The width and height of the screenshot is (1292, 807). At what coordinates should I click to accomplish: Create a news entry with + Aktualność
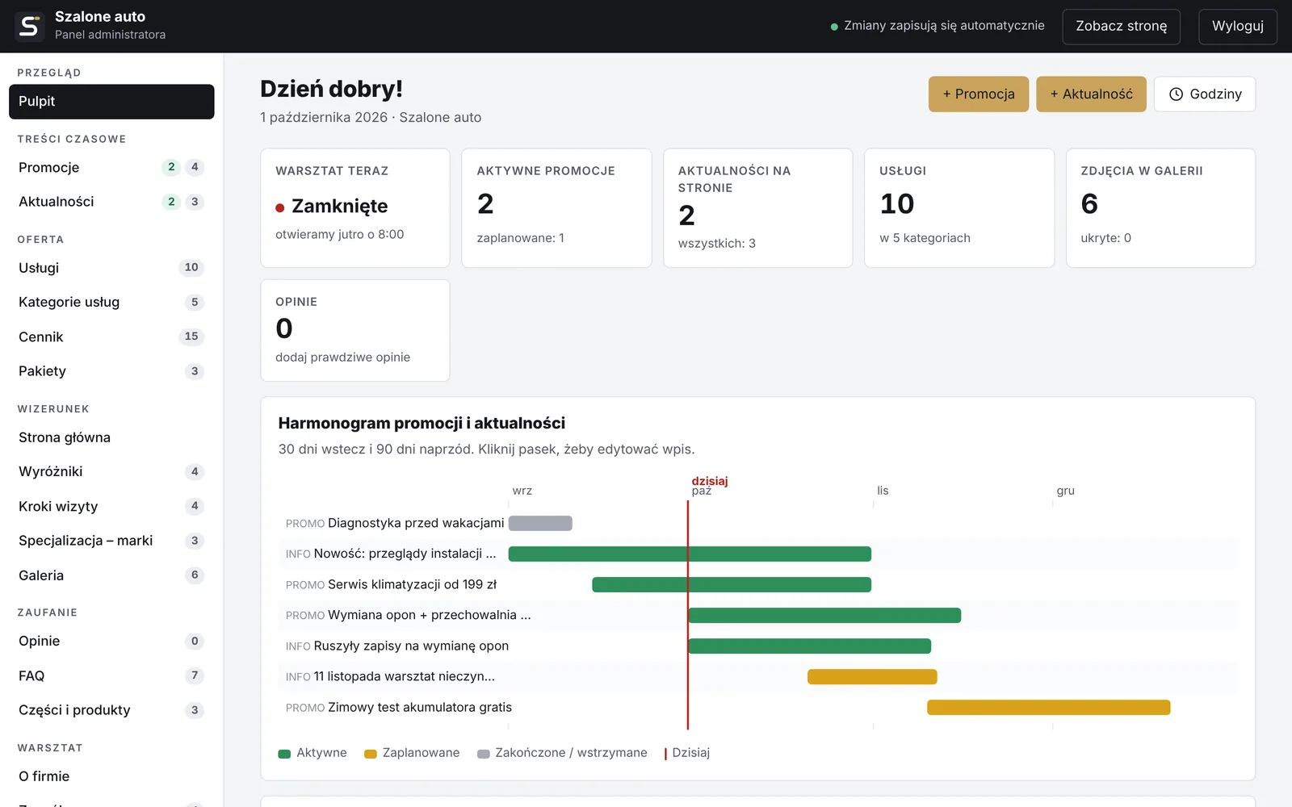click(x=1091, y=94)
